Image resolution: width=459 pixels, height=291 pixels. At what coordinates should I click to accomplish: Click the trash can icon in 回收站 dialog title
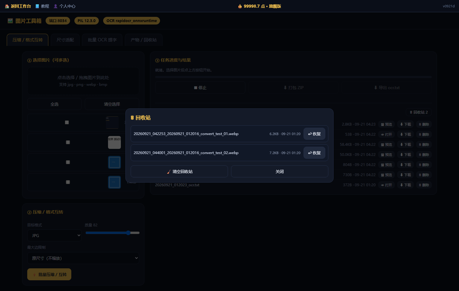pyautogui.click(x=132, y=118)
